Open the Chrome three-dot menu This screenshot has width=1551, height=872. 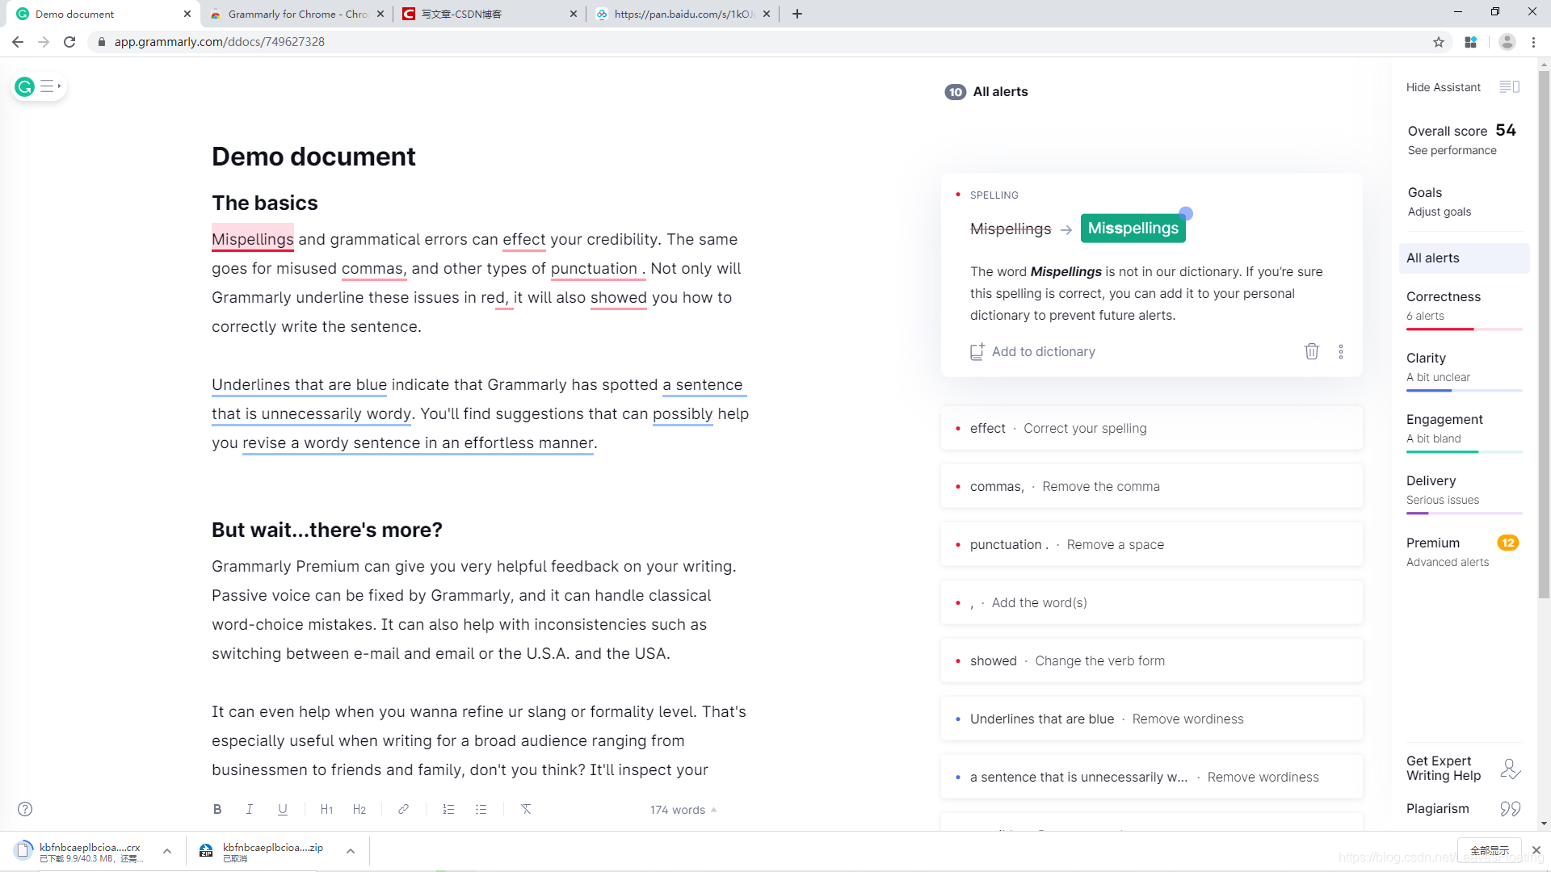pyautogui.click(x=1534, y=42)
